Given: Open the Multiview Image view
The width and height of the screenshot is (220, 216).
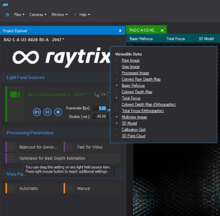Looking at the screenshot, I should pyautogui.click(x=134, y=117).
